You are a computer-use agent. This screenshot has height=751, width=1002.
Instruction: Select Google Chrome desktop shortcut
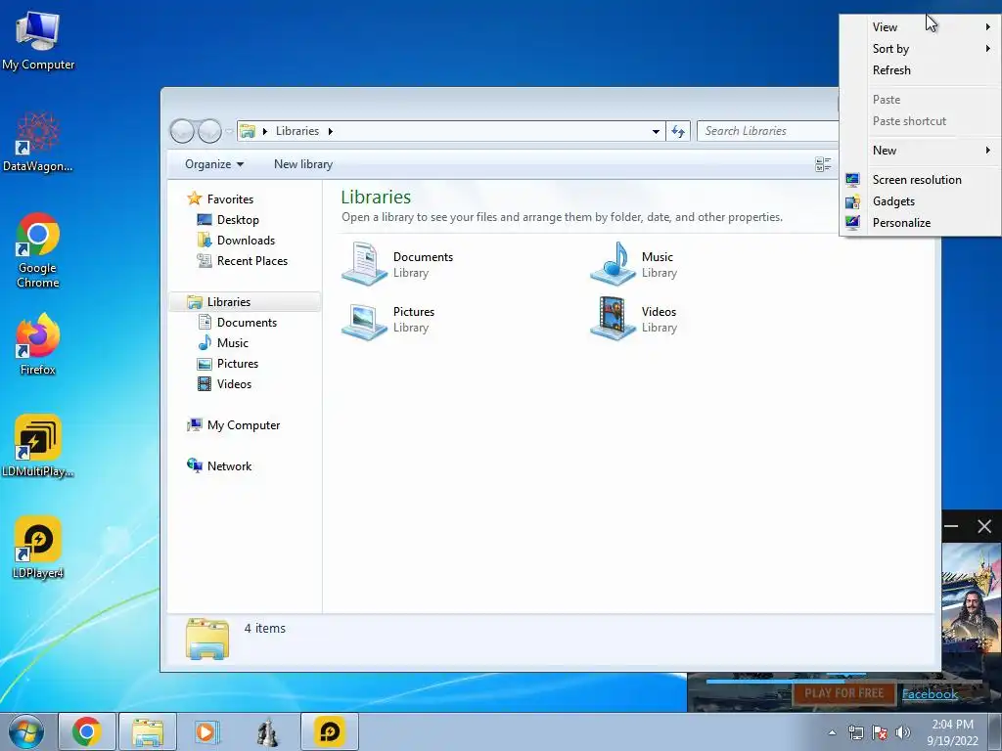click(x=38, y=250)
